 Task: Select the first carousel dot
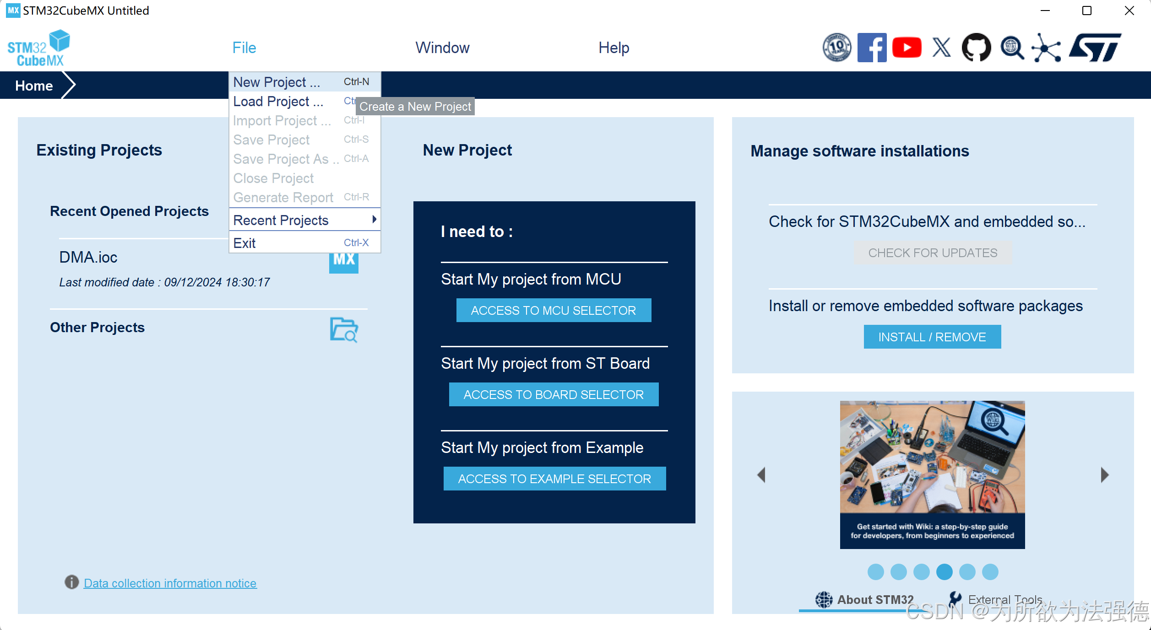875,572
